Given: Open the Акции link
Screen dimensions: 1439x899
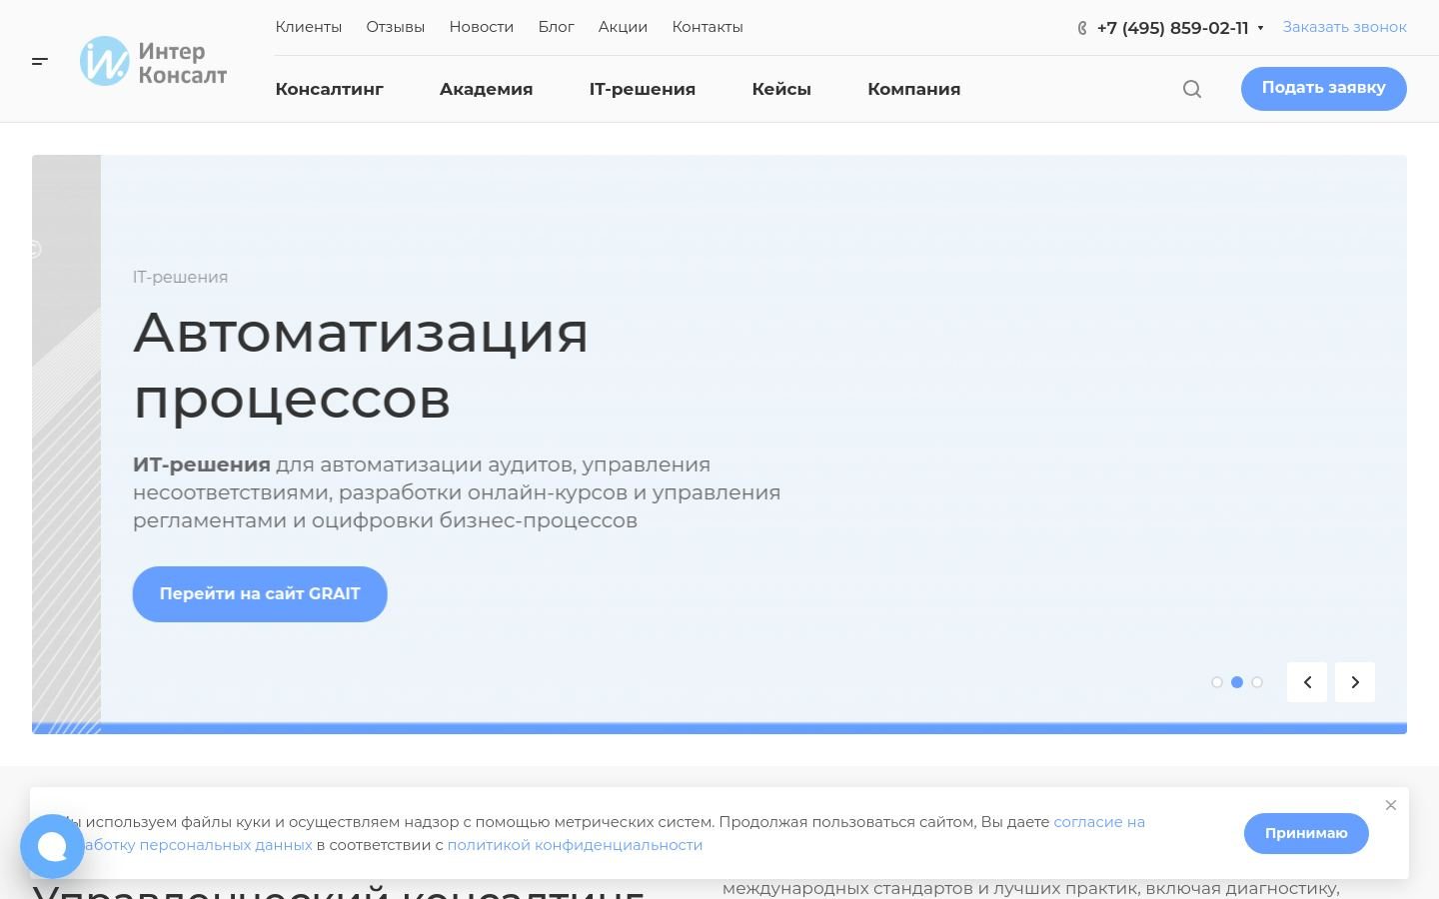Looking at the screenshot, I should (624, 27).
